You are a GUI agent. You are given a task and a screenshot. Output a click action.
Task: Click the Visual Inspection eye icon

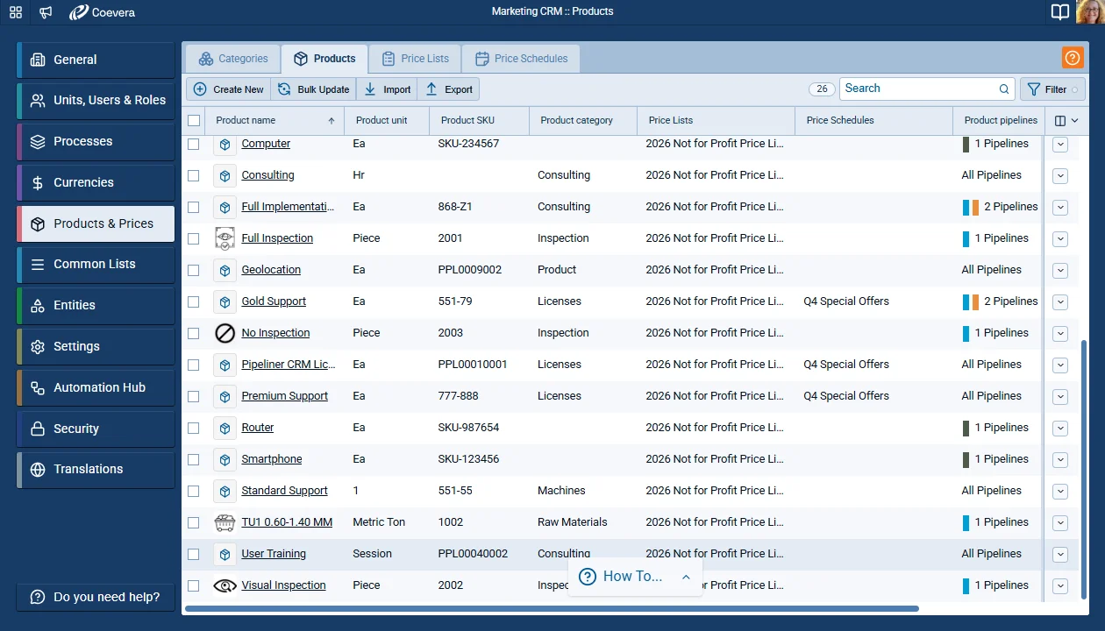pos(225,585)
